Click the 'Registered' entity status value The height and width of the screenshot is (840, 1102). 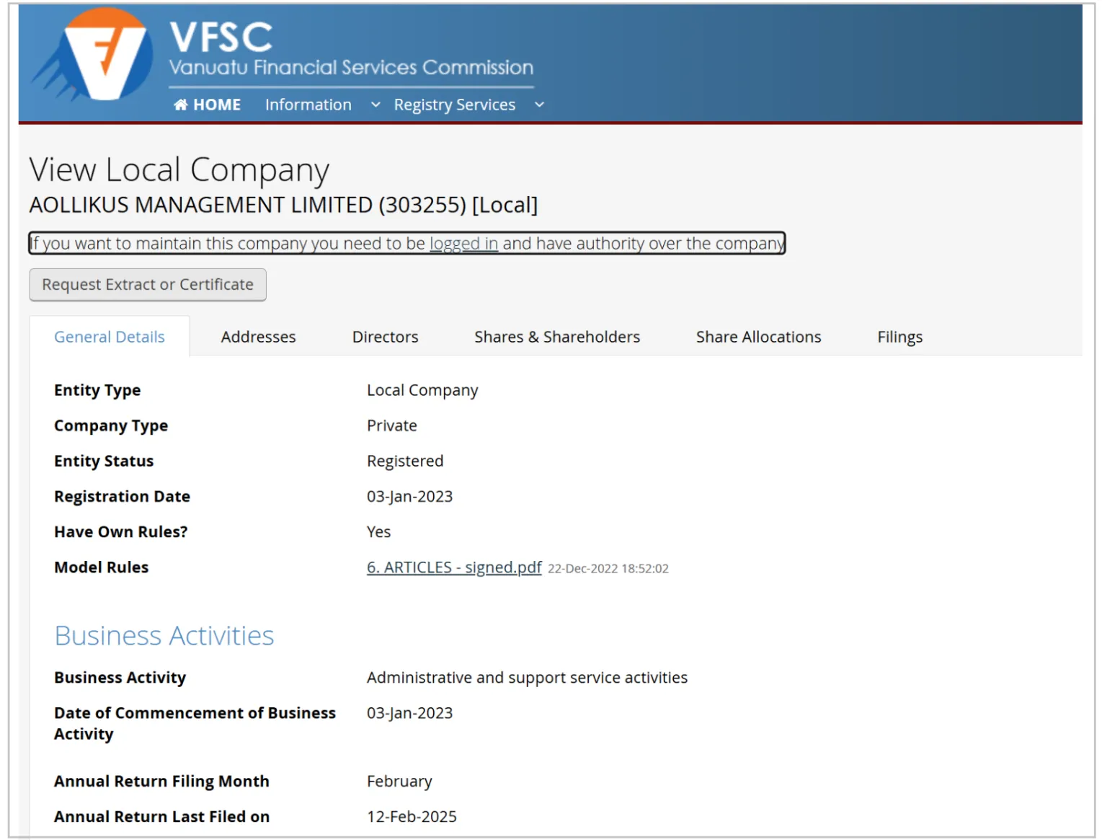click(x=405, y=461)
